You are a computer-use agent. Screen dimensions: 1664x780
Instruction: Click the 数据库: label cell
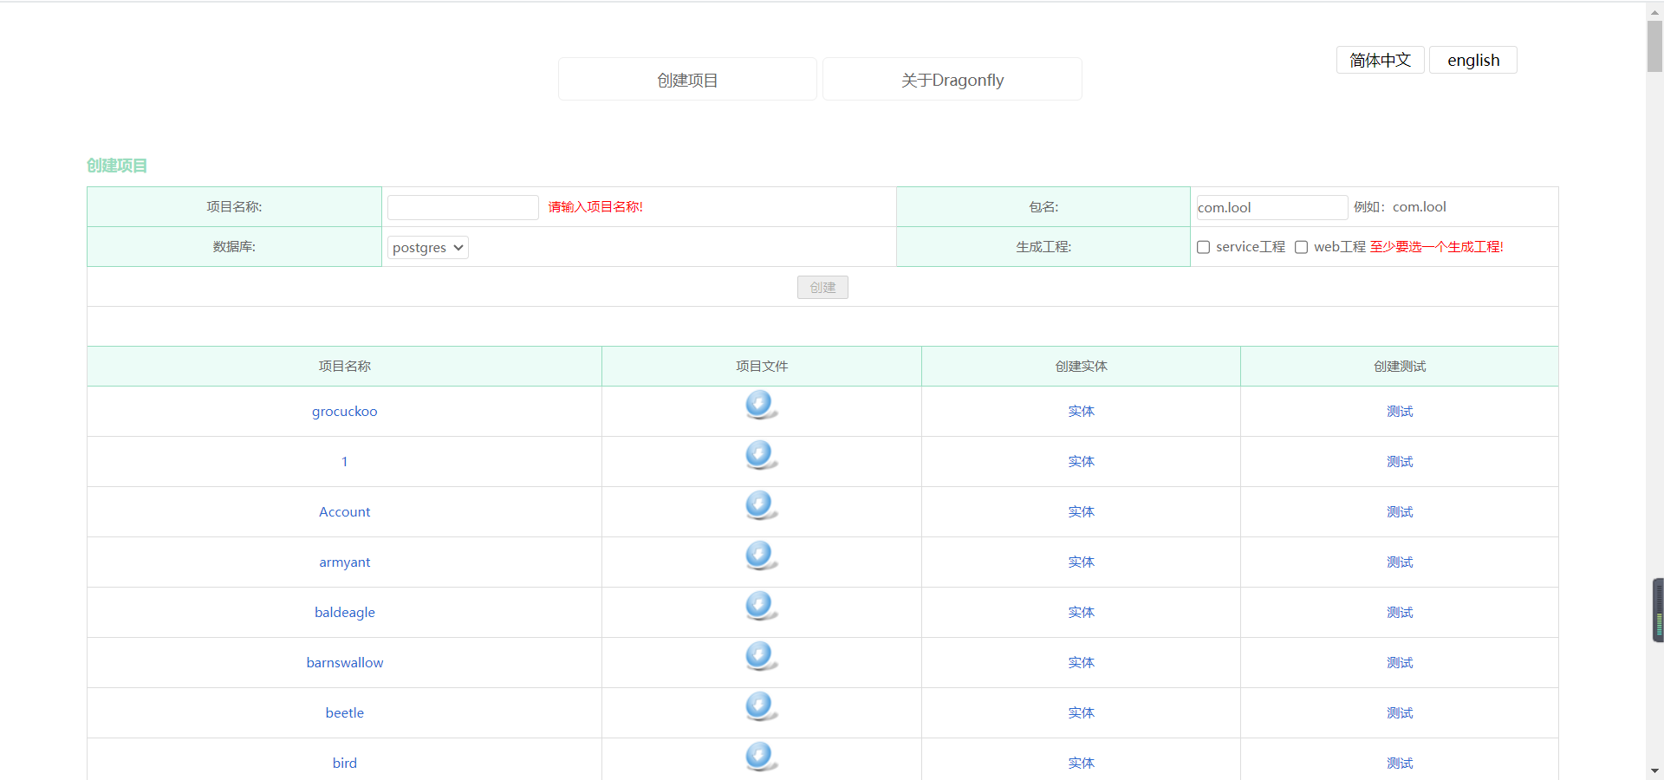234,247
